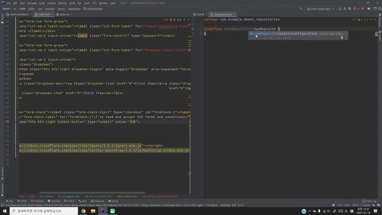Click the Windows taskbar search box

point(44,211)
